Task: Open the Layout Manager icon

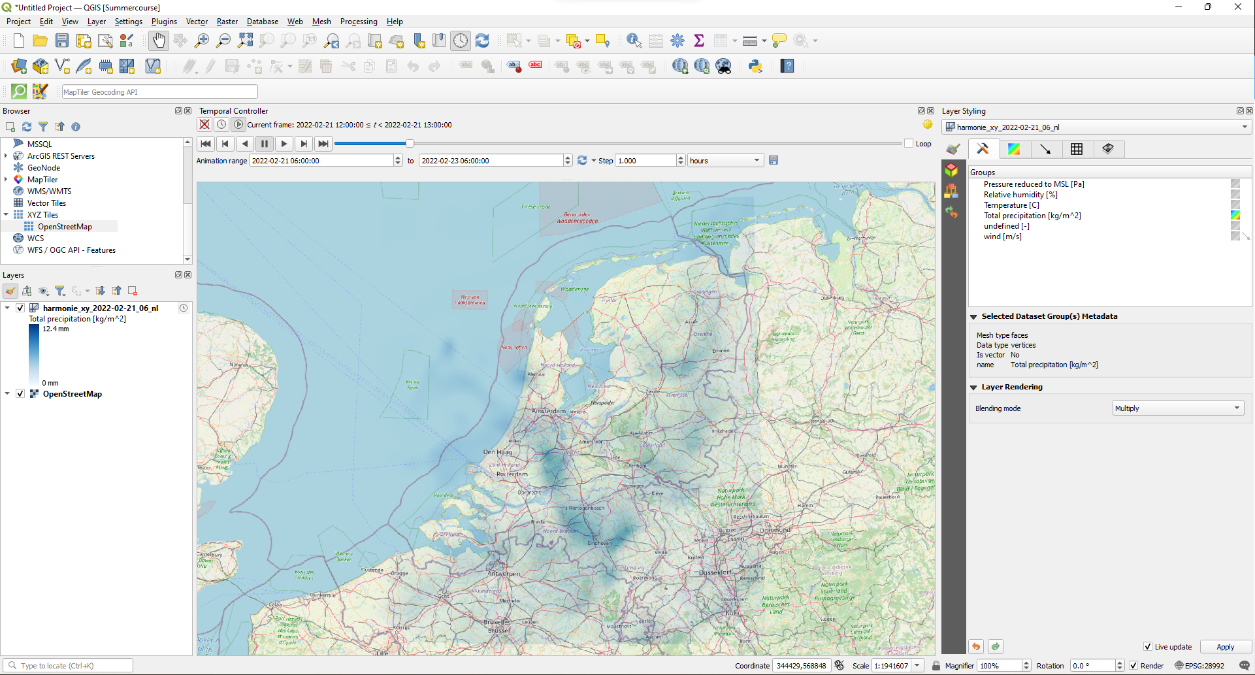Action: click(105, 41)
